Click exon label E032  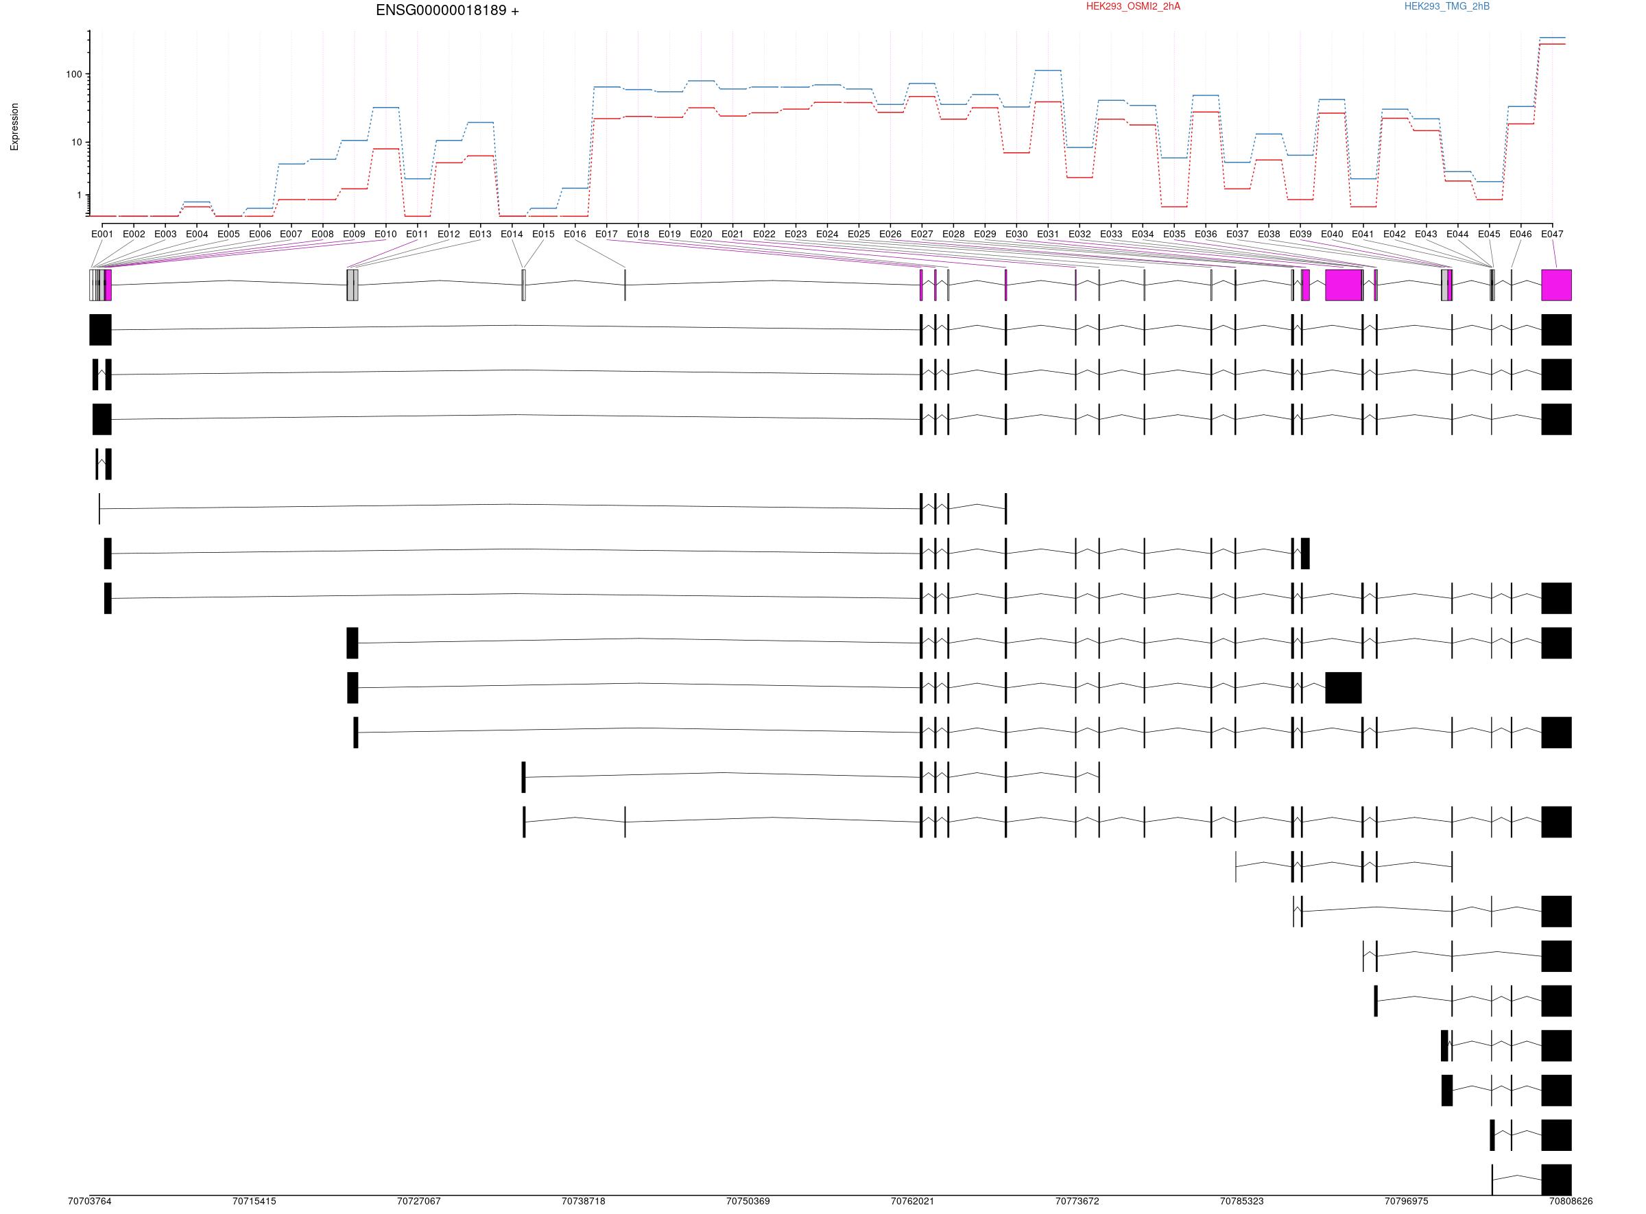tap(1080, 235)
